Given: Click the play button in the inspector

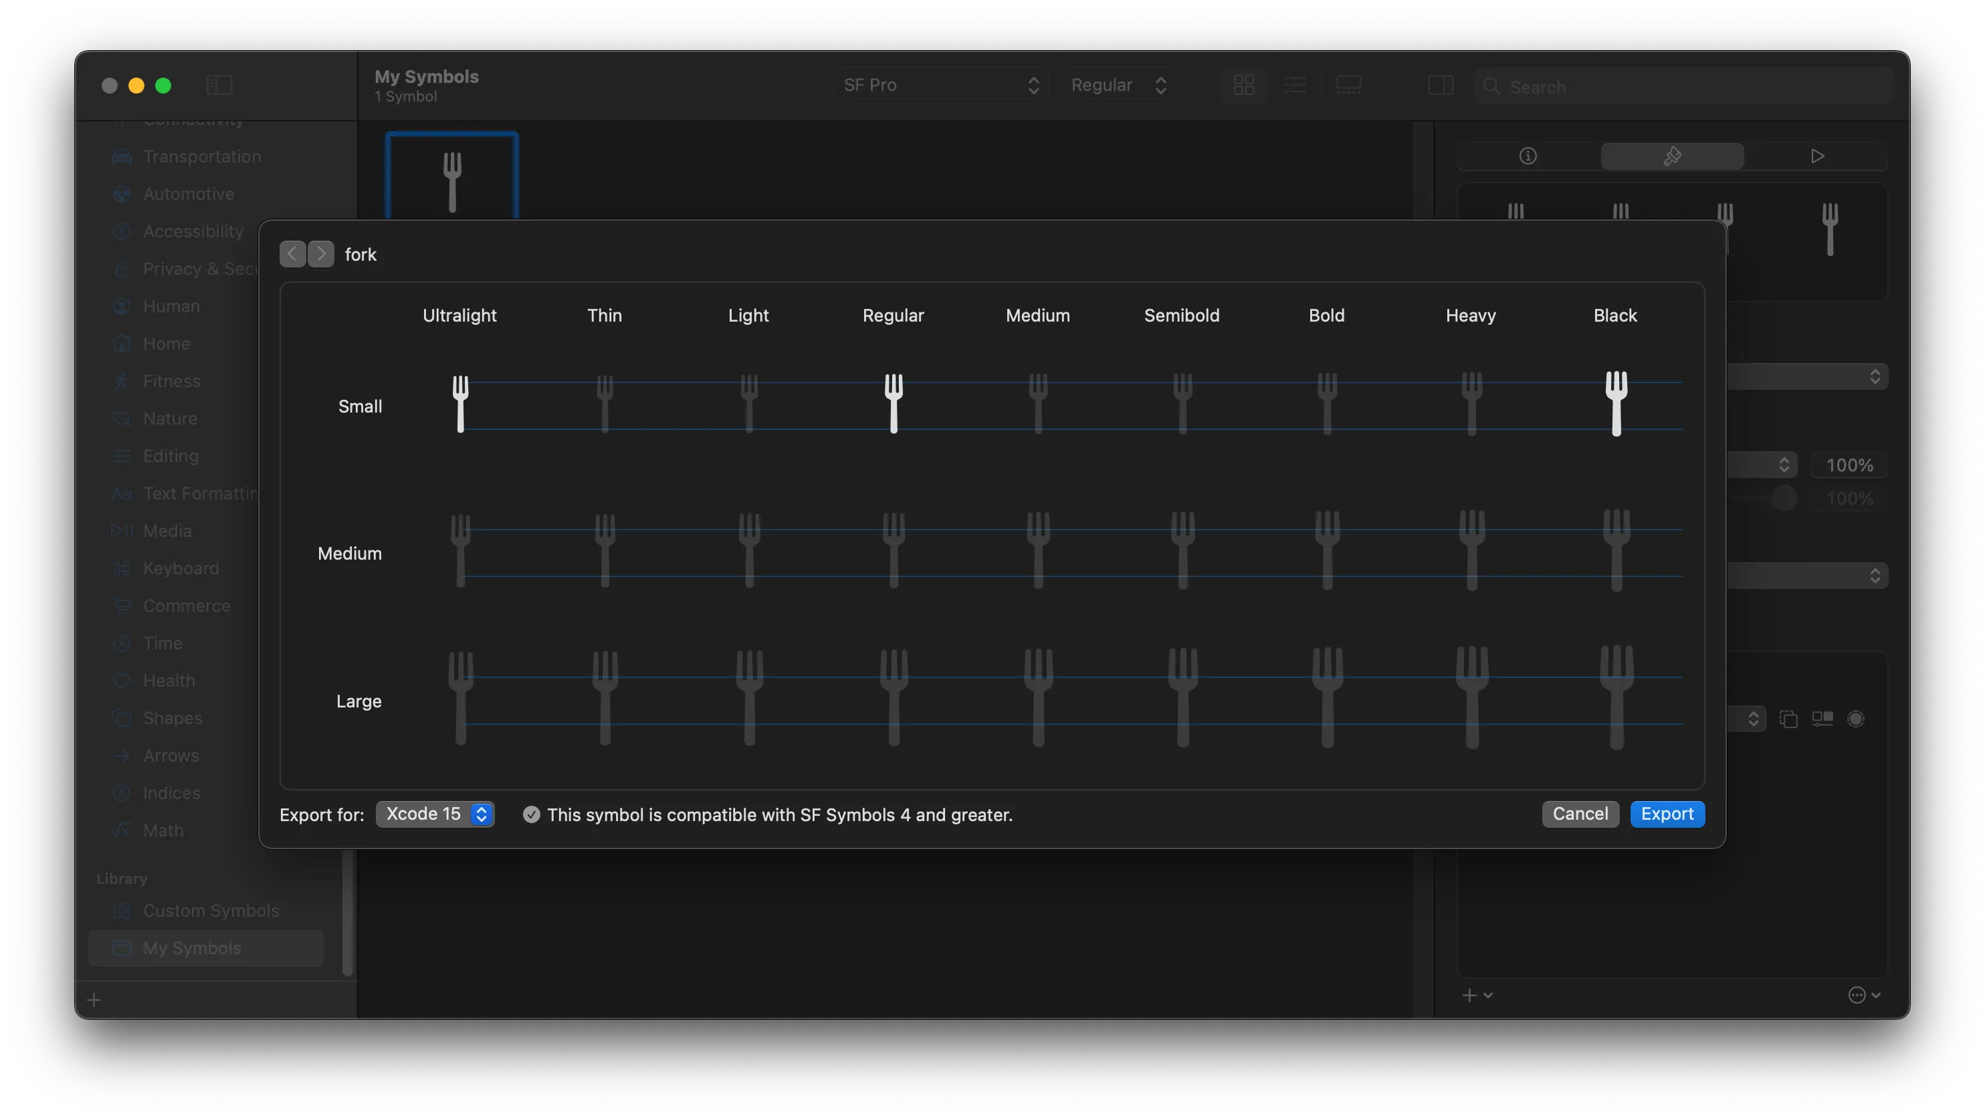Looking at the screenshot, I should pos(1817,156).
